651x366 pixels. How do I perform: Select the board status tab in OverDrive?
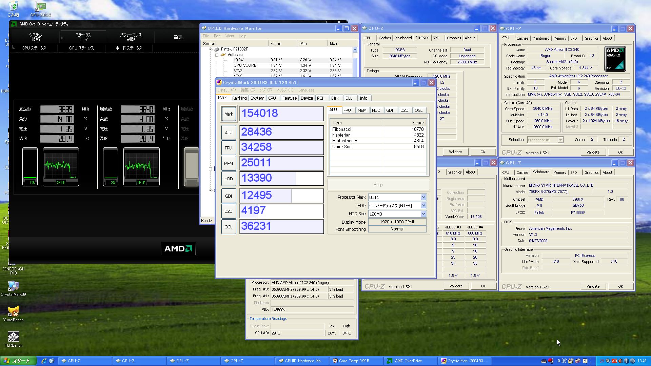(129, 48)
